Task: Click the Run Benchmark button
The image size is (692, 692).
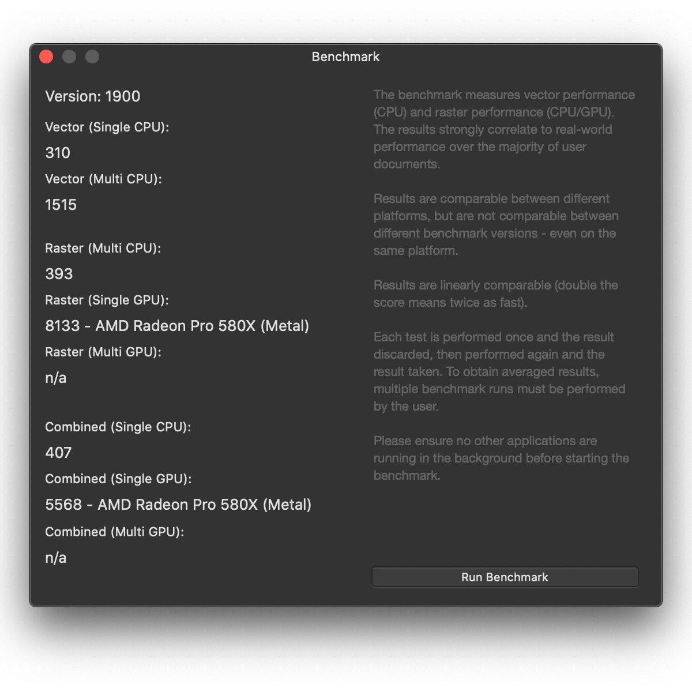Action: tap(505, 577)
